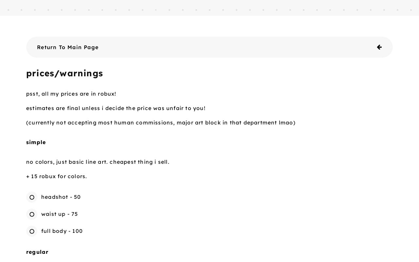This screenshot has height=262, width=419.
Task: Click a dot in the top dotted banner
Action: pyautogui.click(x=209, y=10)
